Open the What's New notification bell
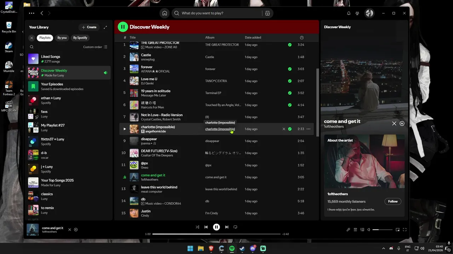This screenshot has width=453, height=254. pyautogui.click(x=349, y=13)
